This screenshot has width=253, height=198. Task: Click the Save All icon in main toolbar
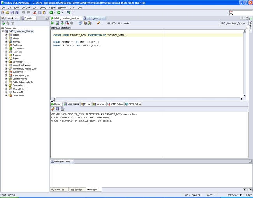[x=17, y=12]
